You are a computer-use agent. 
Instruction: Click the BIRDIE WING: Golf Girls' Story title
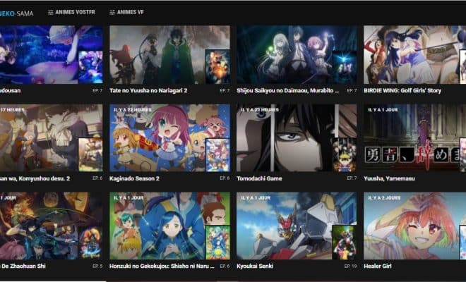(x=402, y=90)
